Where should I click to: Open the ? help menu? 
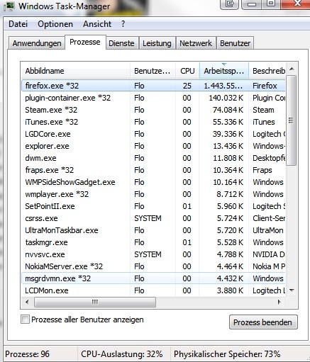click(x=123, y=24)
